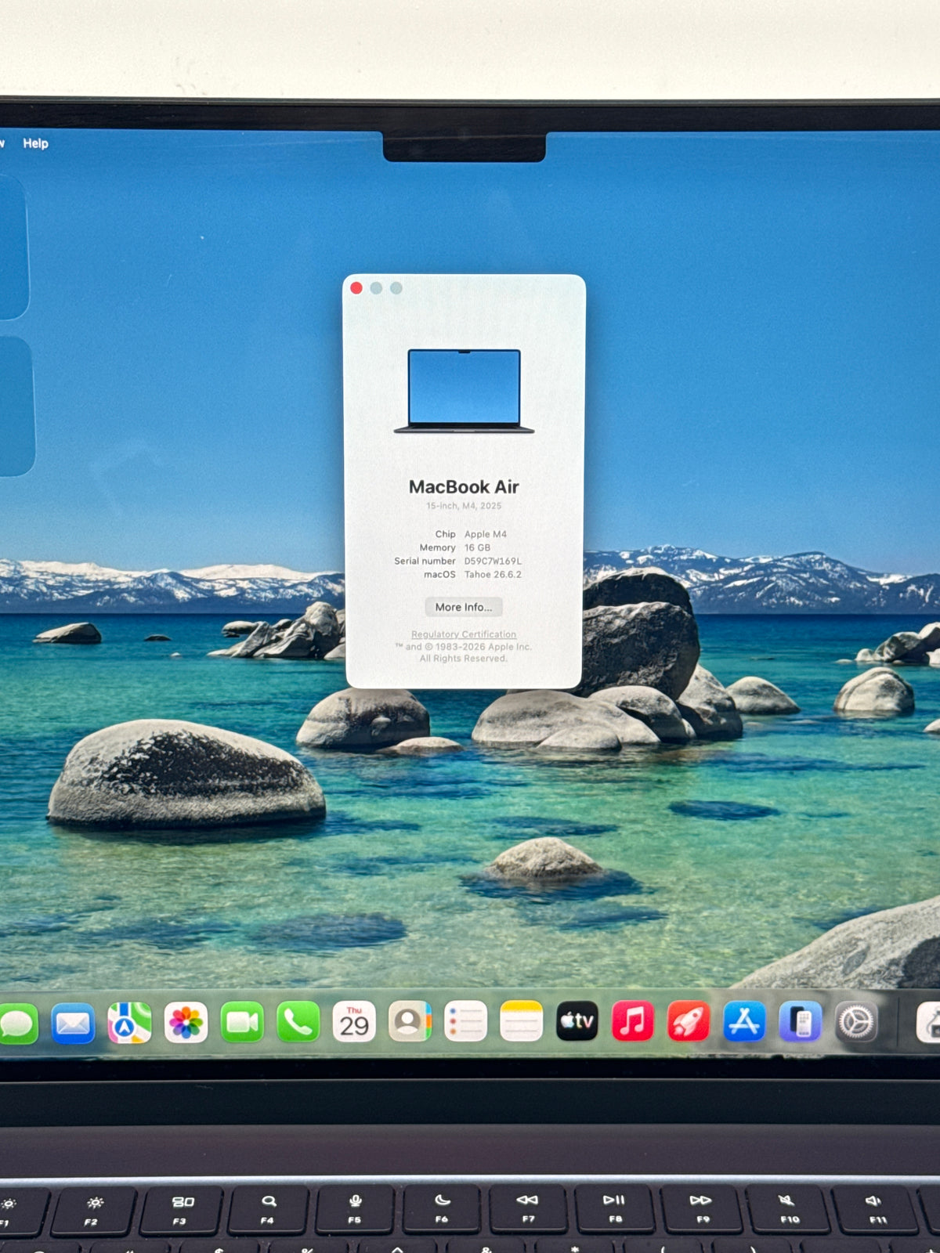Click the "Chip" label
The image size is (940, 1253).
coord(445,534)
